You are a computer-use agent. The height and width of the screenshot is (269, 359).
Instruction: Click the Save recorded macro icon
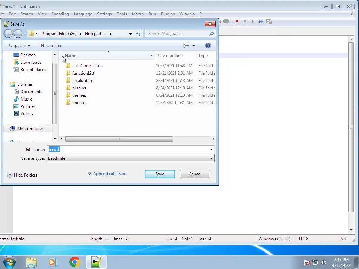point(269,21)
